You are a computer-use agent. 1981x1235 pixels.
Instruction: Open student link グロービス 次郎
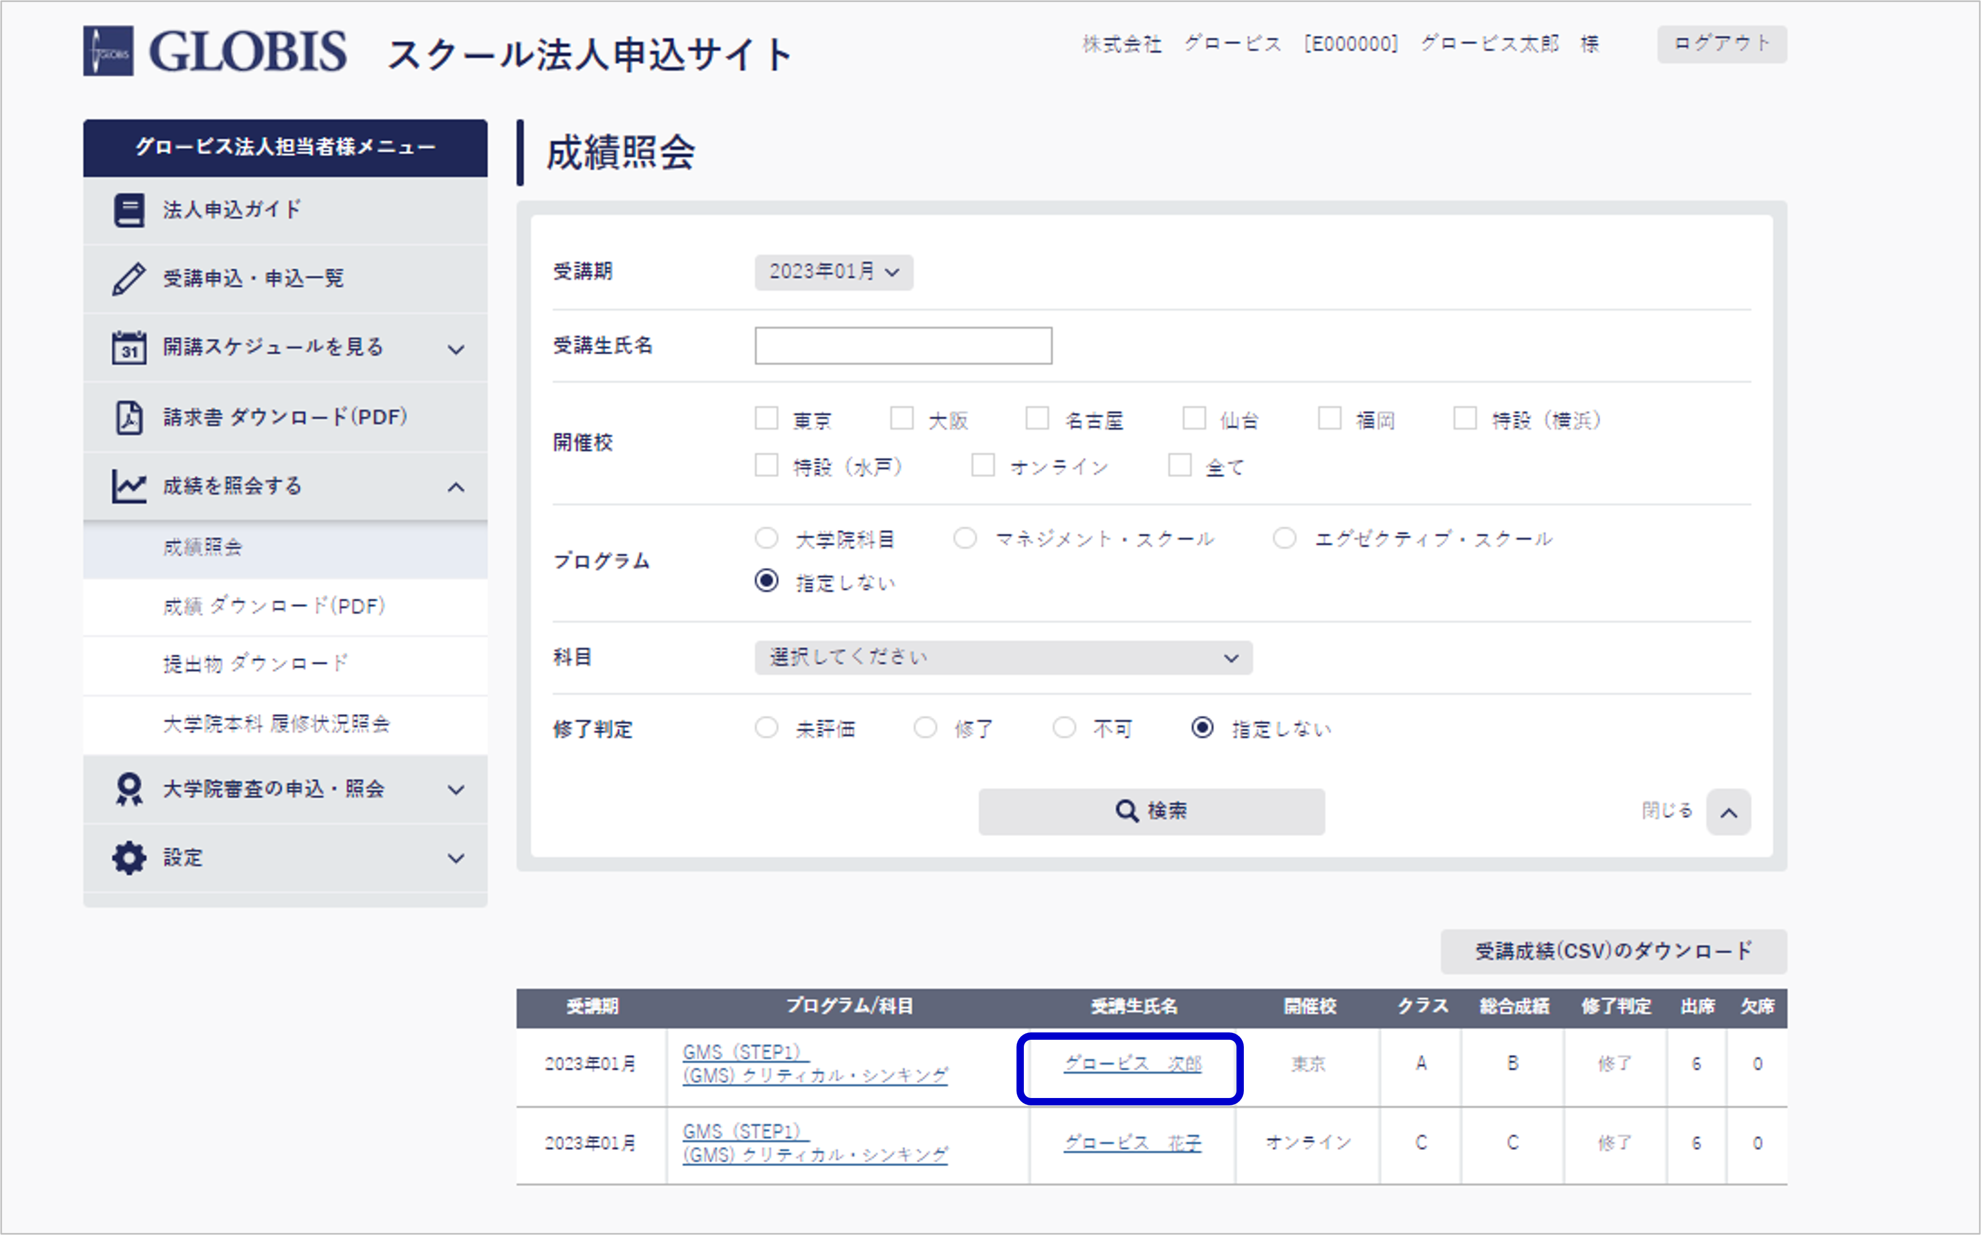click(1131, 1063)
